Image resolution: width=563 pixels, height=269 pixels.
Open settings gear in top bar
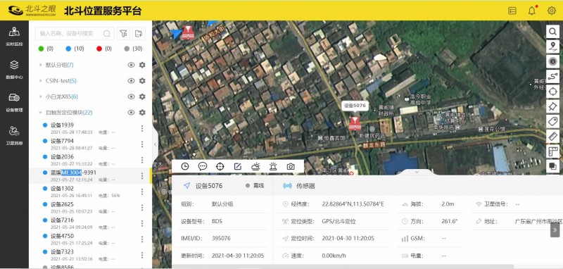pyautogui.click(x=552, y=11)
